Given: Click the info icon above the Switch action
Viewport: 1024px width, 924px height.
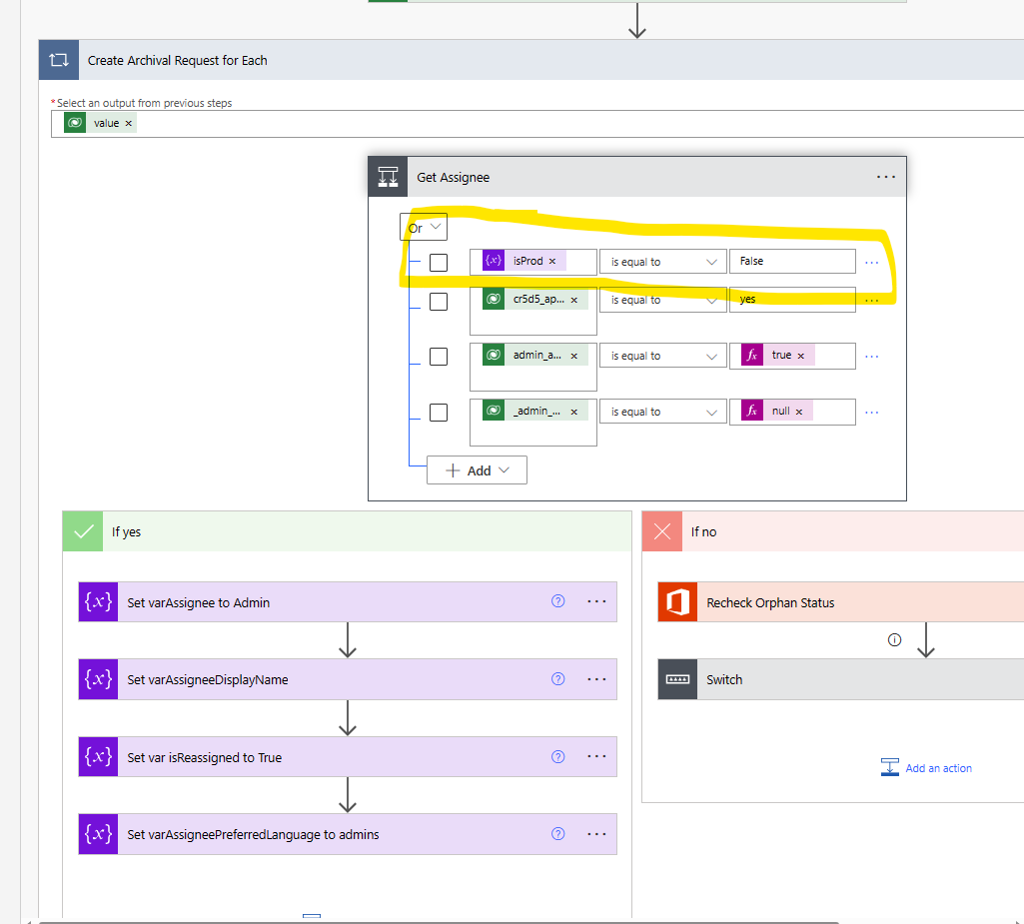Looking at the screenshot, I should pyautogui.click(x=894, y=639).
